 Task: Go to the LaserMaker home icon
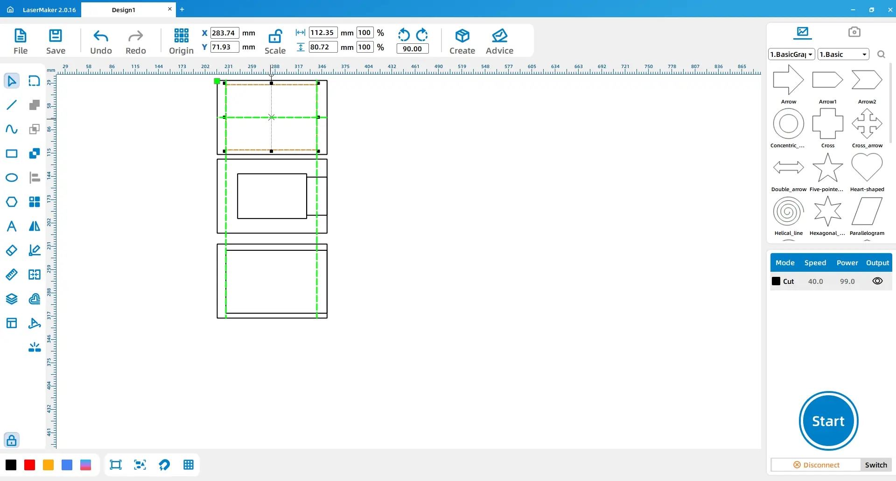10,9
